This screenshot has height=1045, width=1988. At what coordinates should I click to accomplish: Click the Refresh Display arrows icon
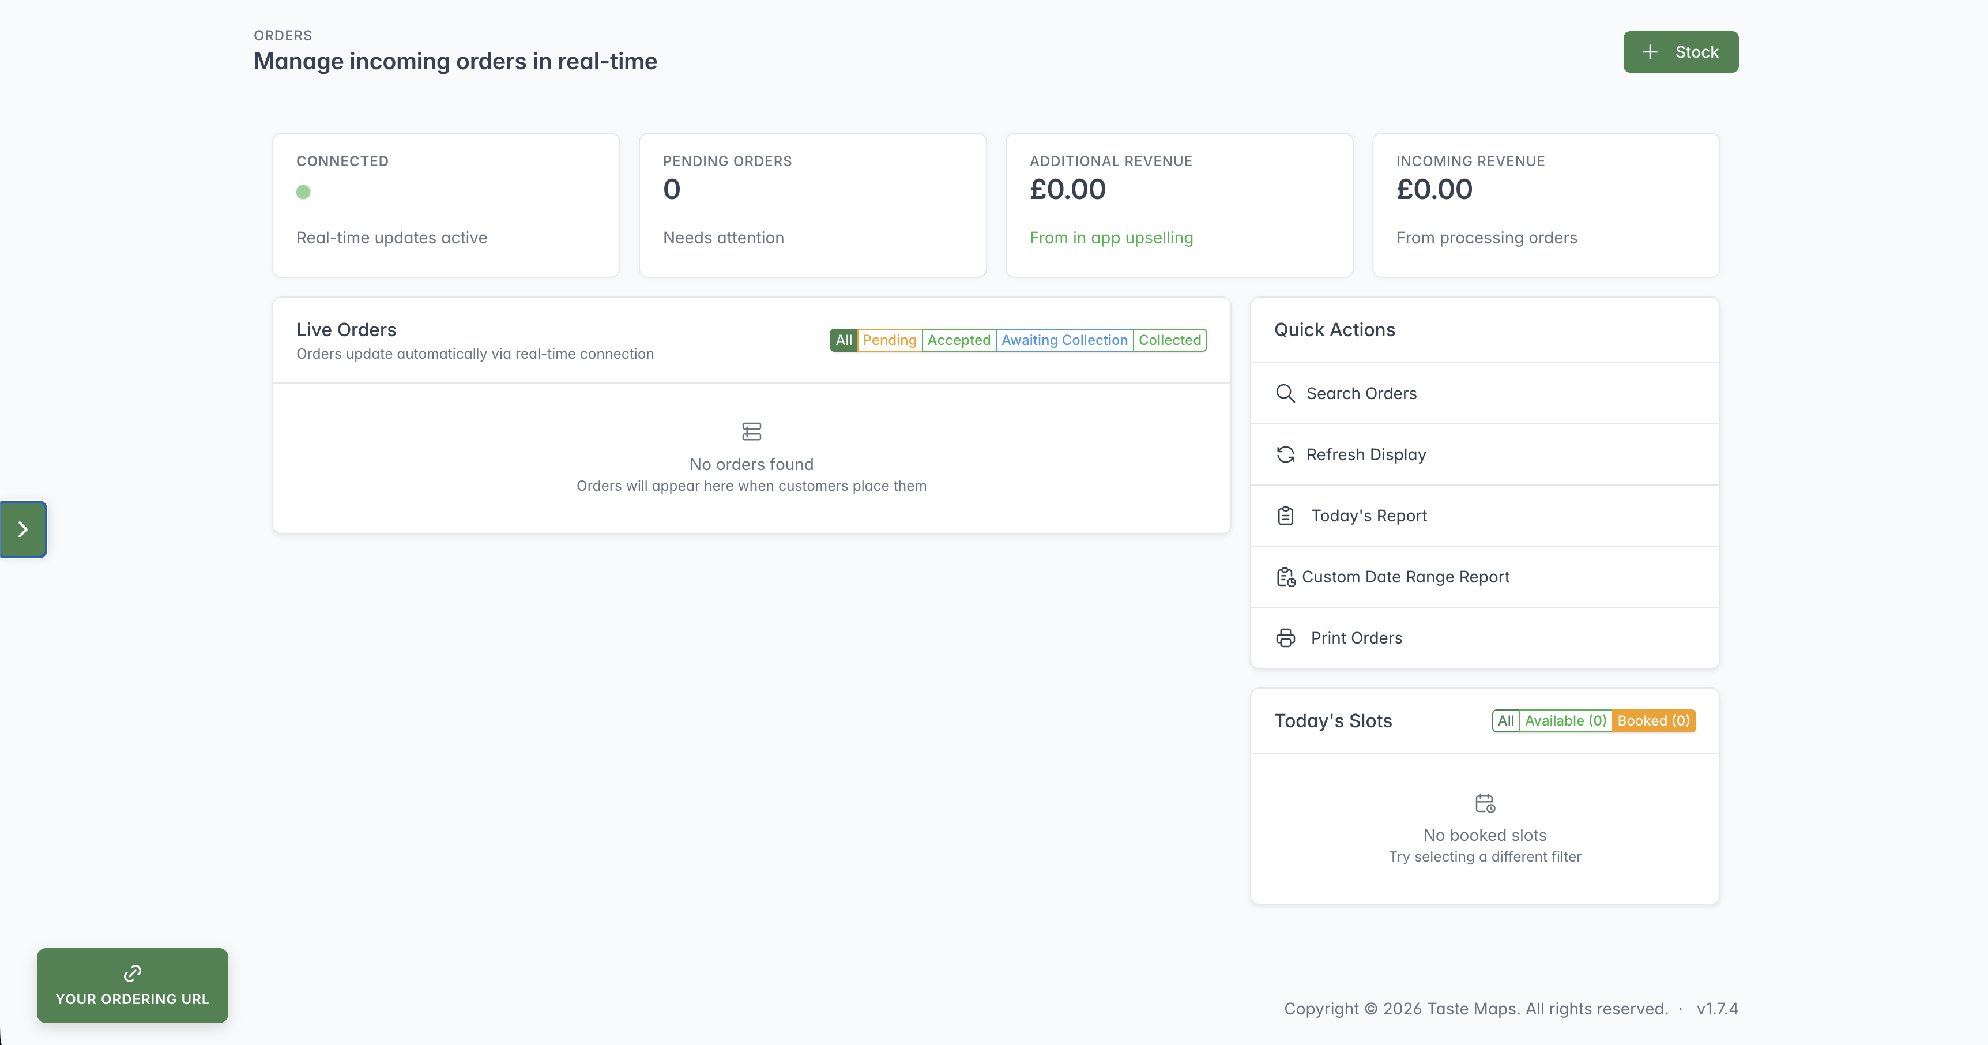click(x=1285, y=454)
